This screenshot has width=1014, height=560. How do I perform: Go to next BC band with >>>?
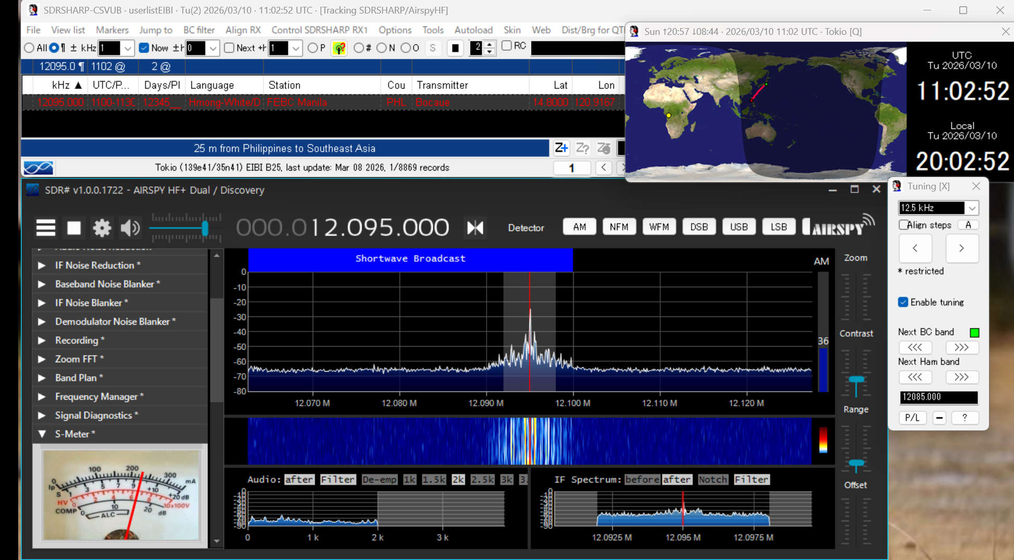click(x=961, y=347)
